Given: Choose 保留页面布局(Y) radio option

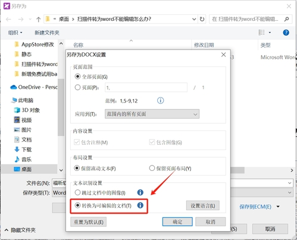Looking at the screenshot, I should tap(152, 168).
